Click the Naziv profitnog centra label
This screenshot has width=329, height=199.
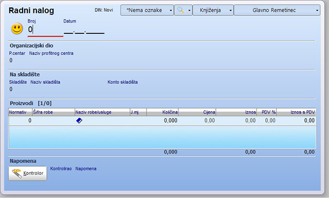tap(51, 53)
